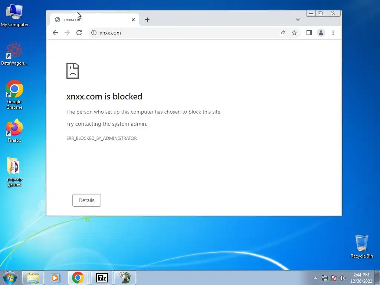380x285 pixels.
Task: Show hidden tray icons arrow
Action: [315, 278]
